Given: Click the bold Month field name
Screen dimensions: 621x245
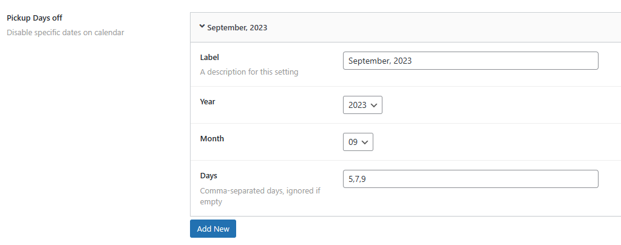Looking at the screenshot, I should pyautogui.click(x=212, y=138).
